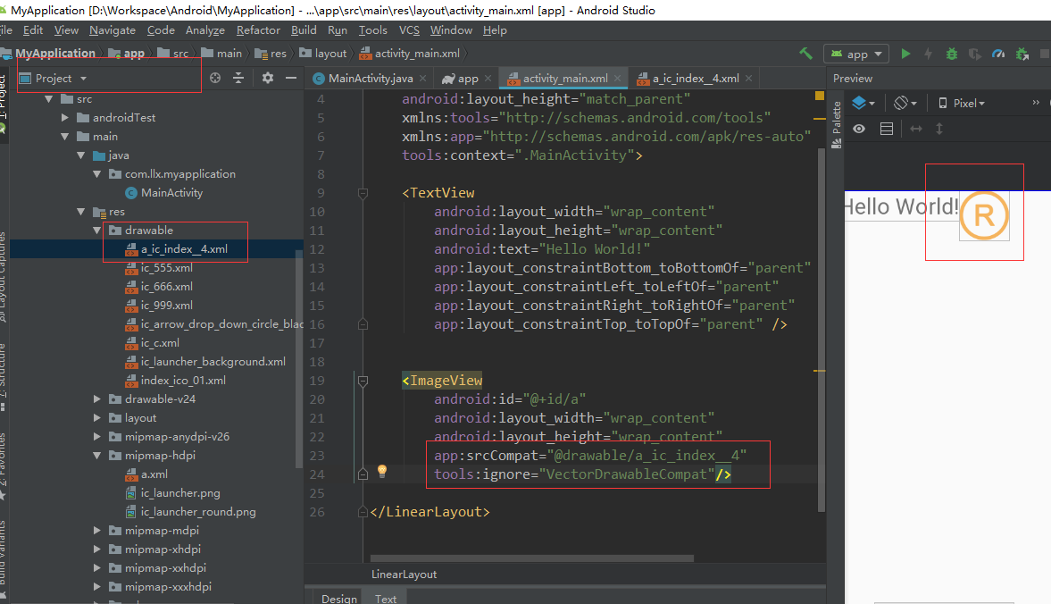This screenshot has height=604, width=1051.
Task: Expand the drawable-v24 folder
Action: point(97,399)
